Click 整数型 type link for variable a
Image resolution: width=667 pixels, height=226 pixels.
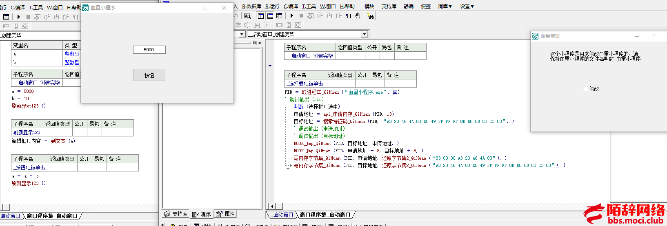pos(72,54)
